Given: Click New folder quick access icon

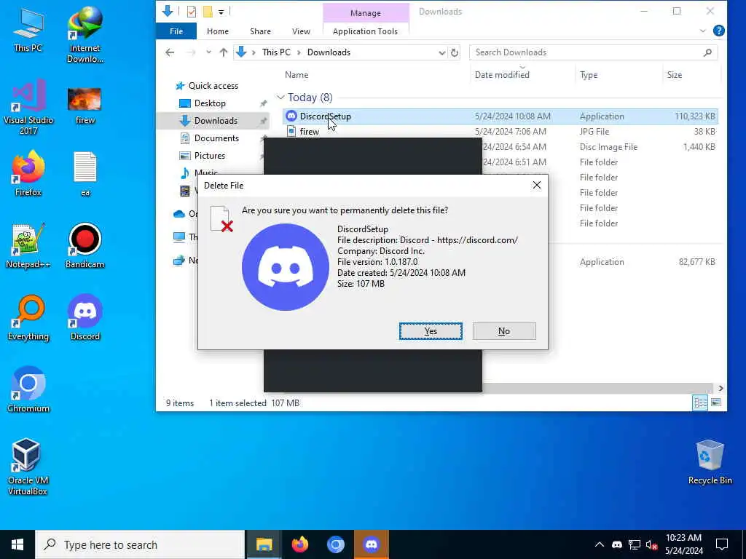Looking at the screenshot, I should click(208, 12).
